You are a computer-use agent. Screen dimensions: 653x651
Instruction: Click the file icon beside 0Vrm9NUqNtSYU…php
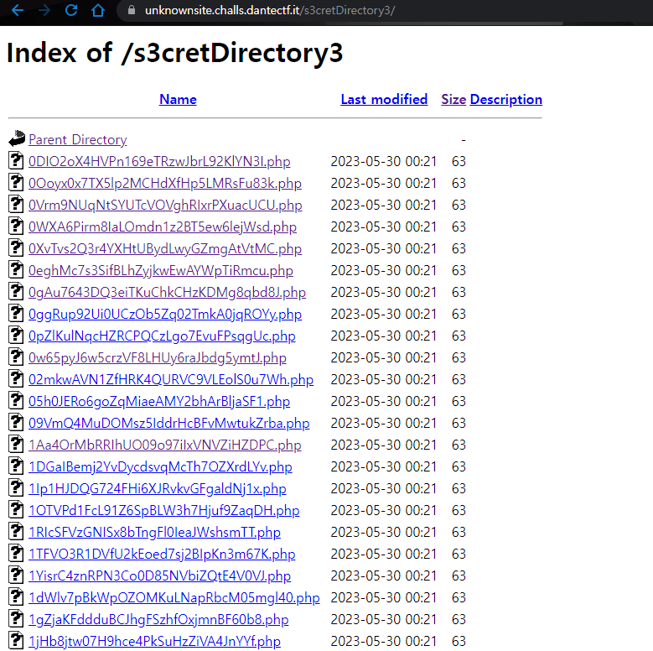point(16,204)
